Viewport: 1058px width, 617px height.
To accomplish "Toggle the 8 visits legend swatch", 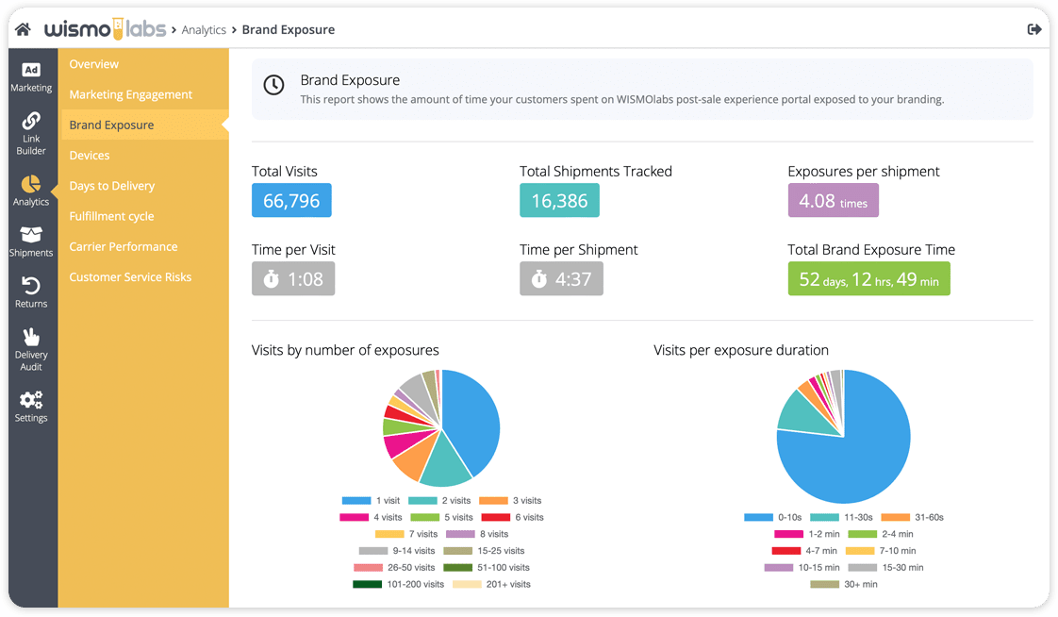I will tap(461, 534).
